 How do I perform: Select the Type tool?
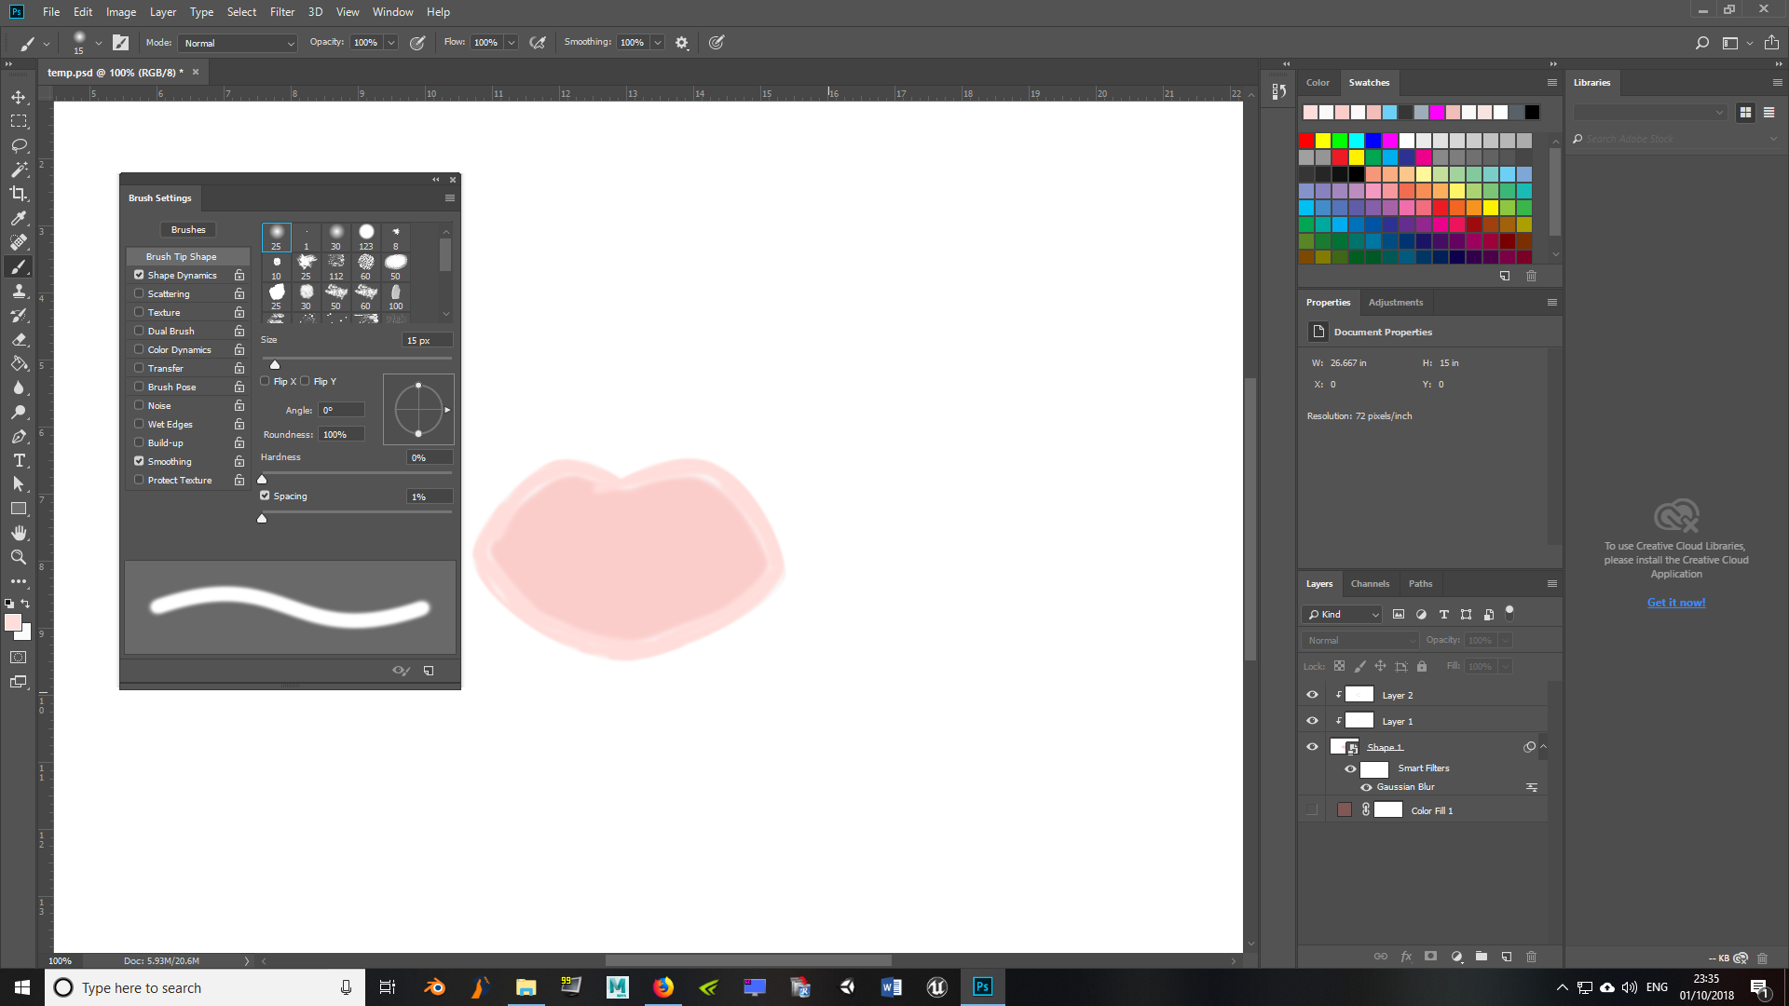click(x=19, y=460)
